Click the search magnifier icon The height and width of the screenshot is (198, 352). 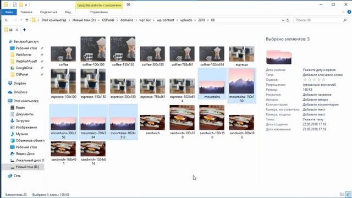click(345, 20)
